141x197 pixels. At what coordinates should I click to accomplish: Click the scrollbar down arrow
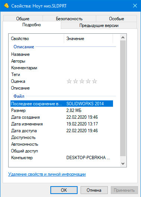[x=123, y=163]
